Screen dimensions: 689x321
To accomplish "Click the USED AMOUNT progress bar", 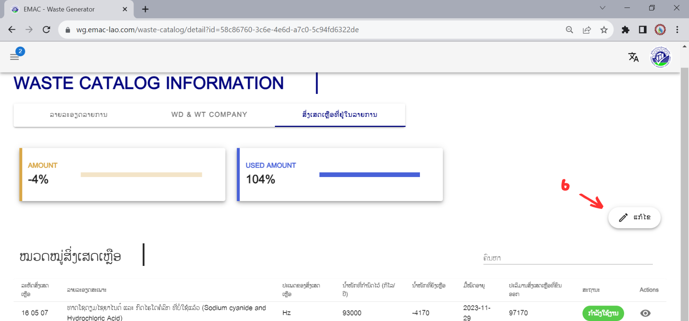I will point(369,175).
